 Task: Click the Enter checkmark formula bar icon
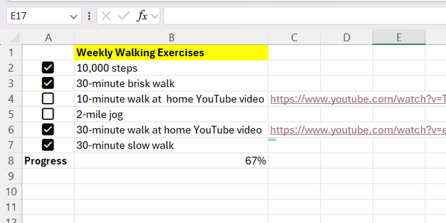click(124, 16)
